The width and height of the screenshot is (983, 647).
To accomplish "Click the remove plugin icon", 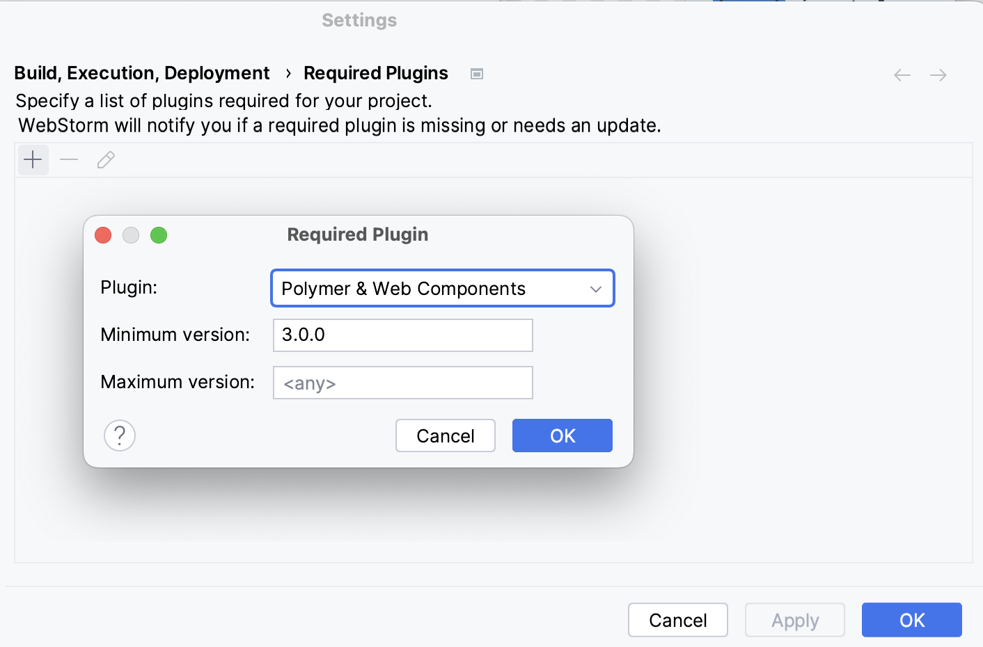I will tap(69, 159).
